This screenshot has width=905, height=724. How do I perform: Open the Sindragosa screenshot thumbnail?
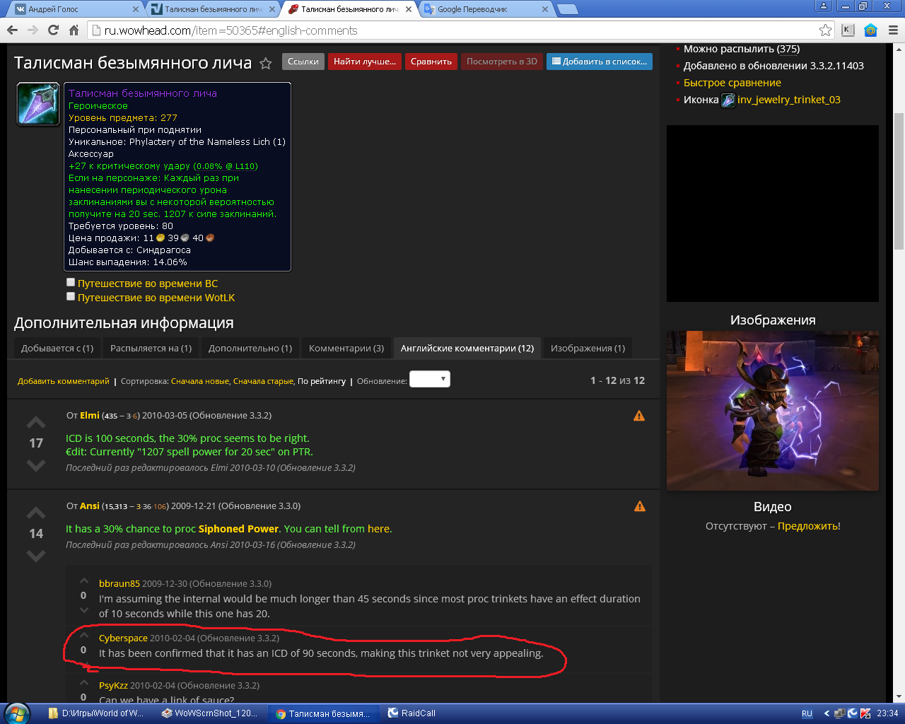tap(772, 410)
